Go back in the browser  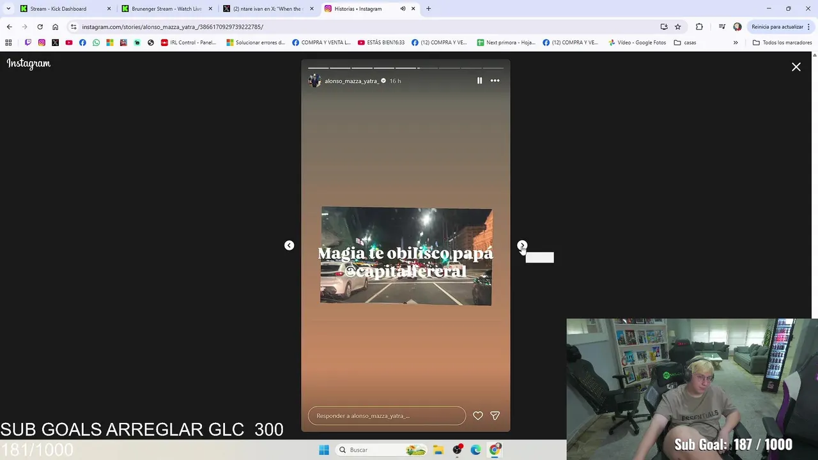pyautogui.click(x=9, y=27)
